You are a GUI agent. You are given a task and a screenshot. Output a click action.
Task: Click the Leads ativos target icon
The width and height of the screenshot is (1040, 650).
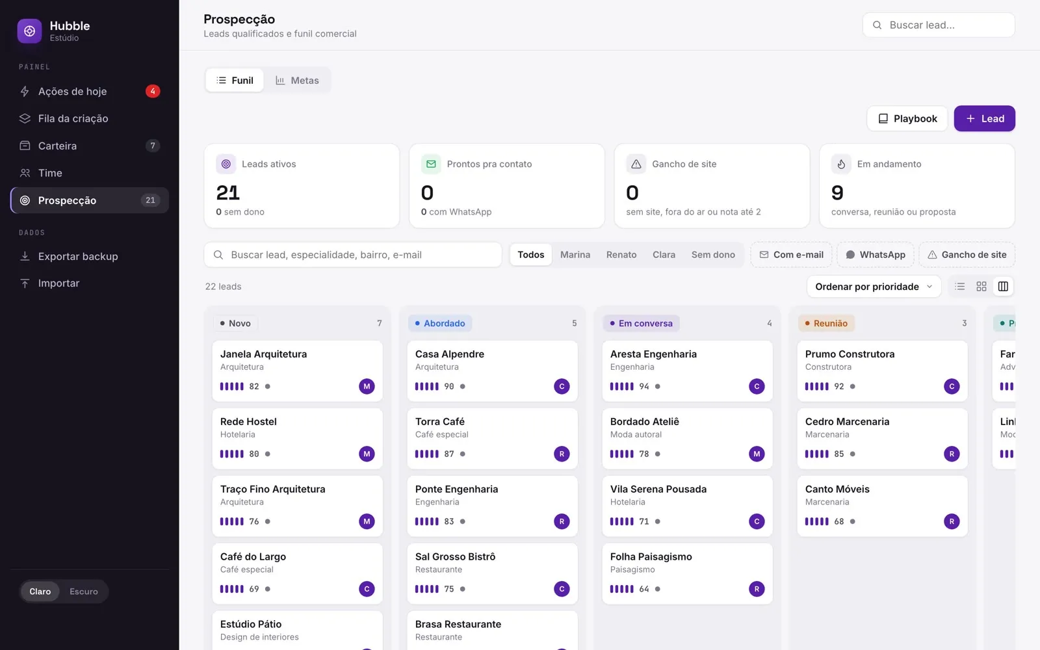point(226,164)
